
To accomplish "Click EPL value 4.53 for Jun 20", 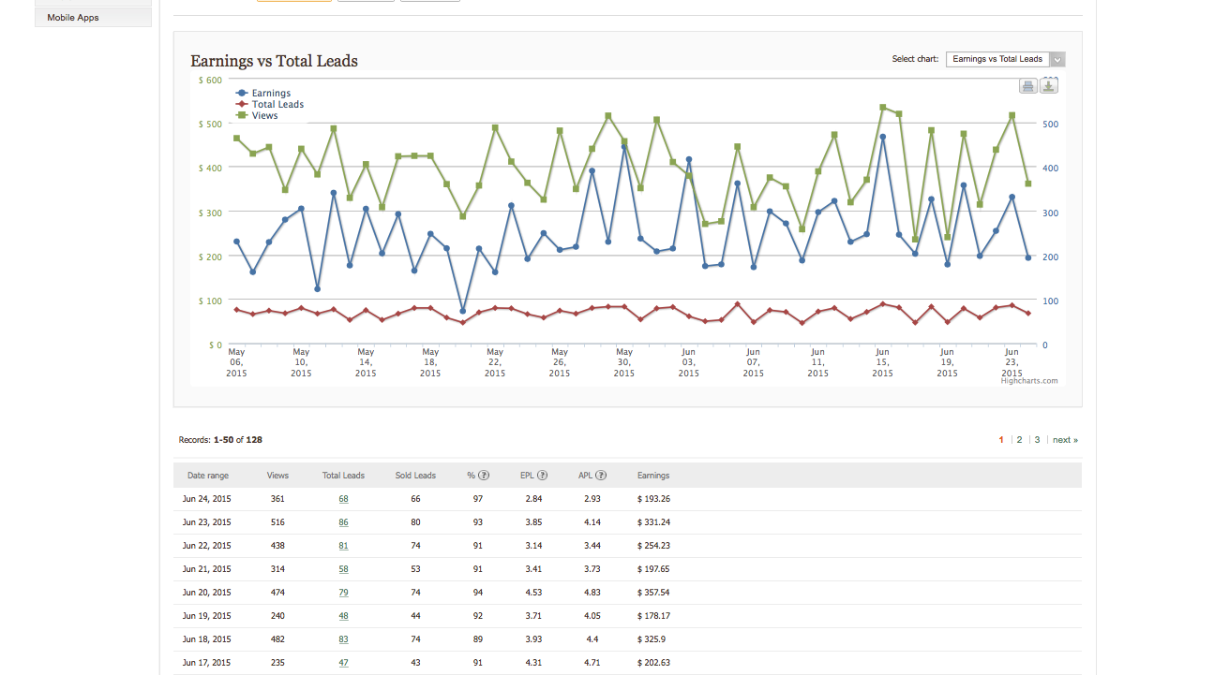I will (x=533, y=593).
